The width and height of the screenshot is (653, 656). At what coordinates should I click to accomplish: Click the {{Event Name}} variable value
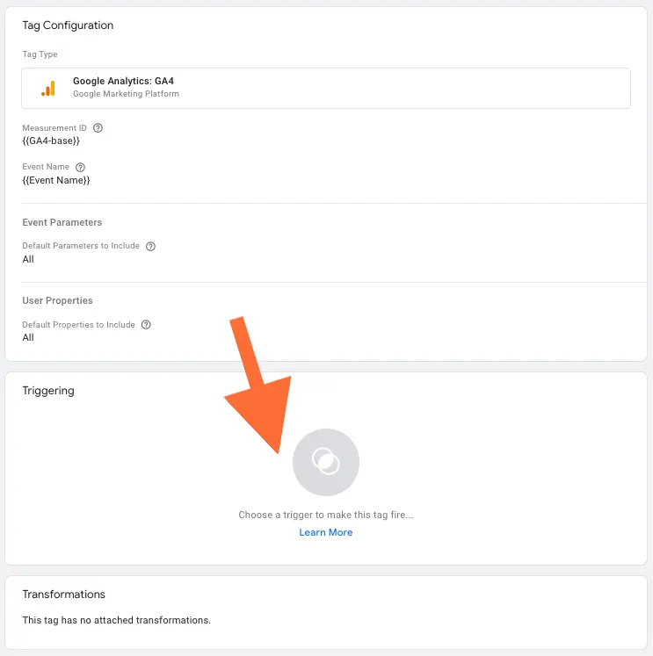pyautogui.click(x=56, y=180)
